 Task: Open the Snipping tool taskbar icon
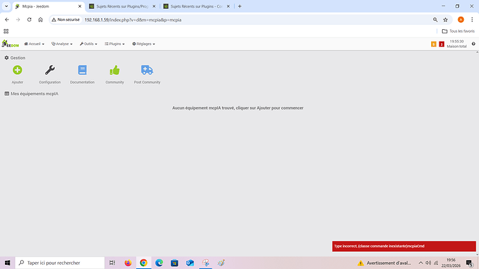(x=205, y=263)
